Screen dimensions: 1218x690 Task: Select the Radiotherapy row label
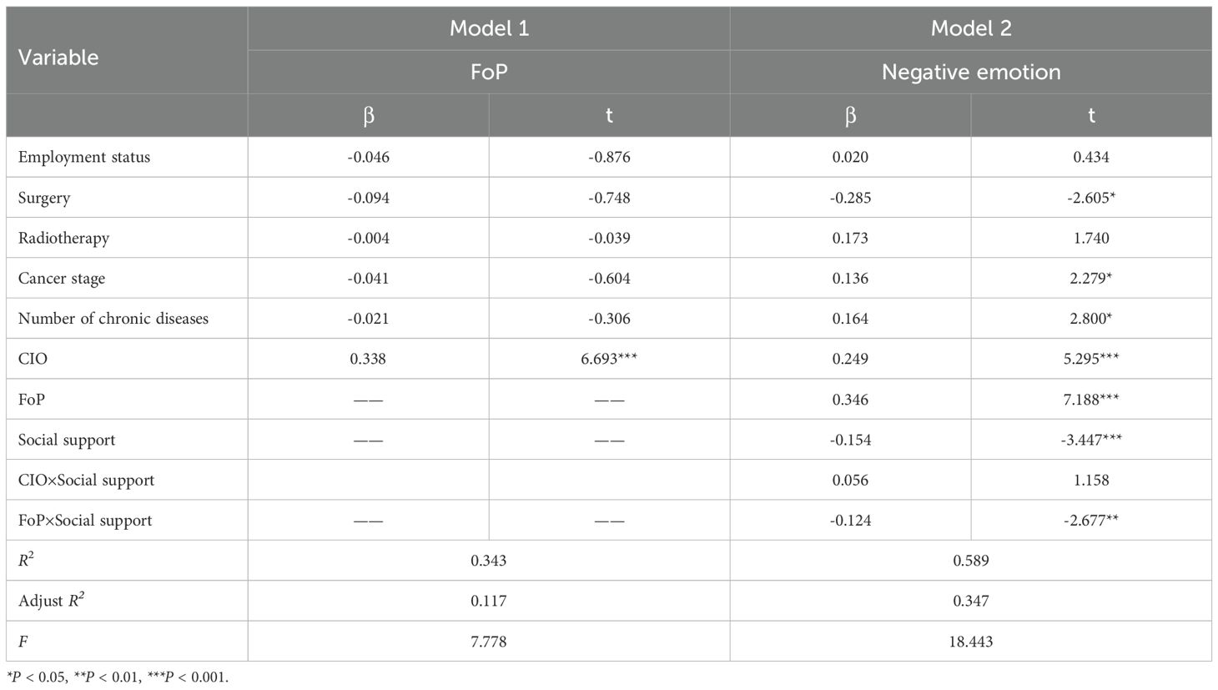coord(63,238)
